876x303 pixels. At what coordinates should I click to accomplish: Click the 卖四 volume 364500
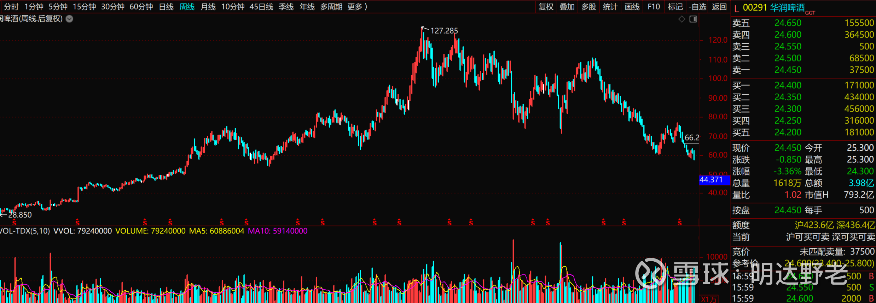point(859,35)
